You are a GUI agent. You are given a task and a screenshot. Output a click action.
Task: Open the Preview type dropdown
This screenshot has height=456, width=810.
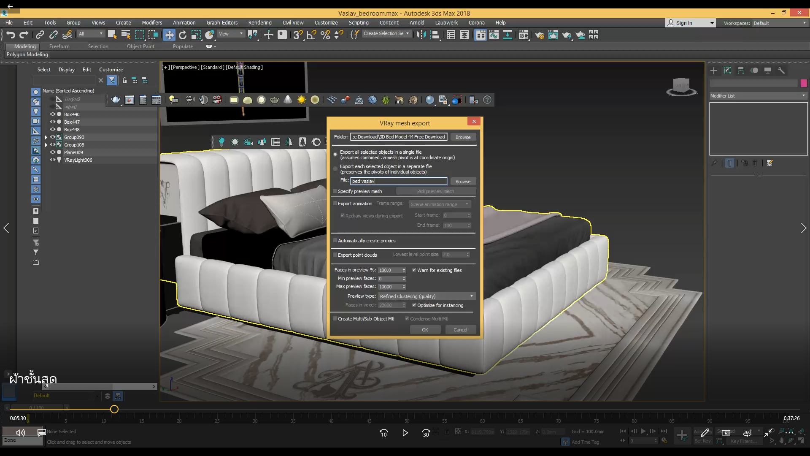pyautogui.click(x=427, y=296)
